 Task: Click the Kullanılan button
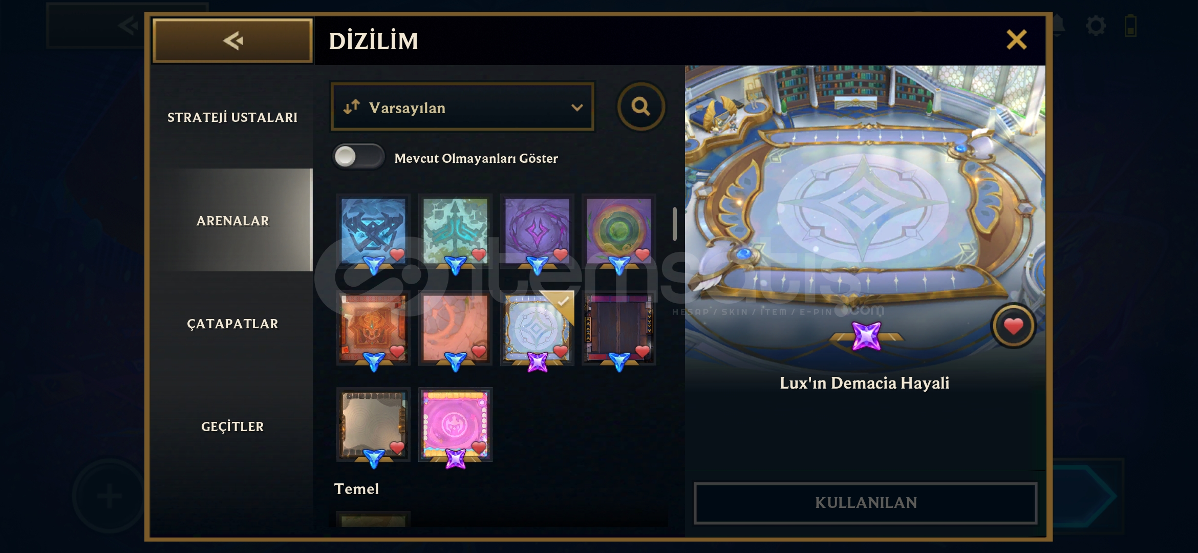point(865,503)
